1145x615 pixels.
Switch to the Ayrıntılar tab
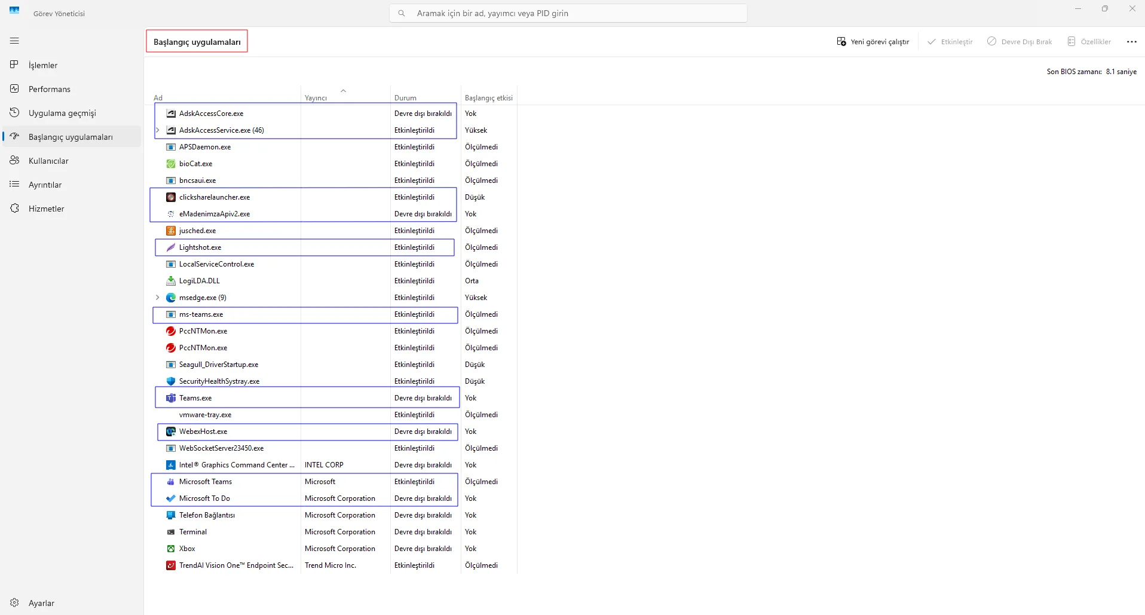coord(45,185)
